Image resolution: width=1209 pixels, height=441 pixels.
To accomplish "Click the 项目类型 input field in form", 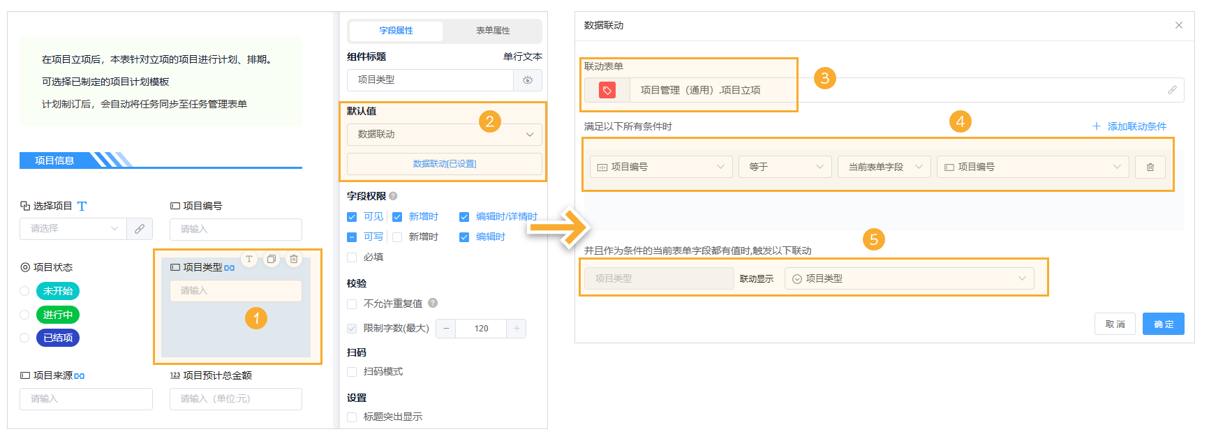I will click(236, 290).
